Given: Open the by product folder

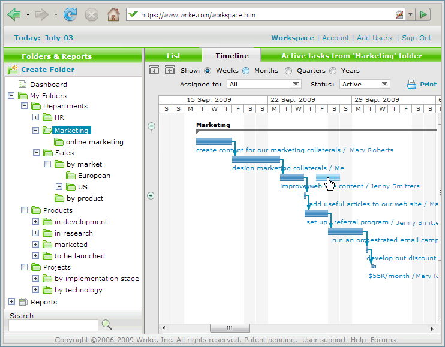Looking at the screenshot, I should click(85, 198).
